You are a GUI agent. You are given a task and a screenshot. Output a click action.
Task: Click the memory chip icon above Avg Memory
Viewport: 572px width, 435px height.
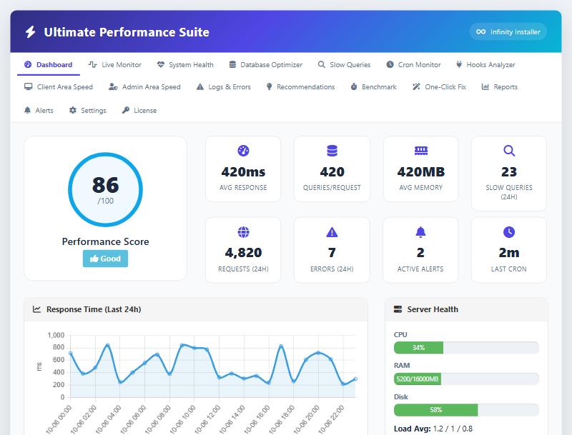coord(421,151)
